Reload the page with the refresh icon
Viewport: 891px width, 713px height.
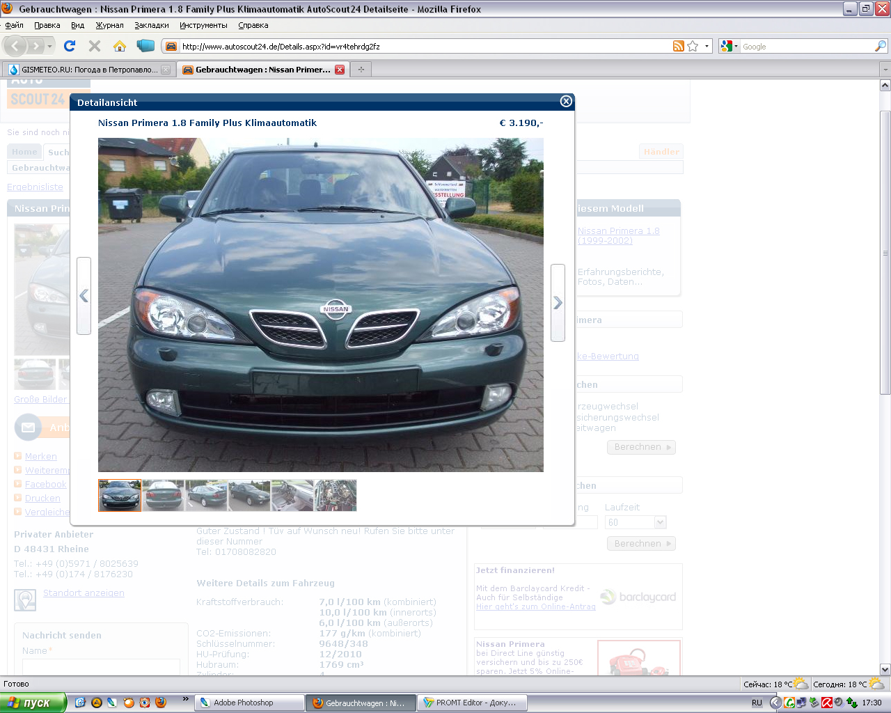69,46
